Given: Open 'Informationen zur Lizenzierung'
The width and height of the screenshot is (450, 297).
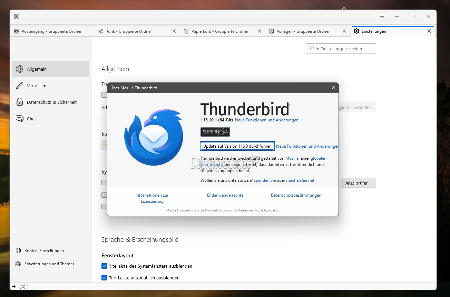Looking at the screenshot, I should click(x=152, y=198).
